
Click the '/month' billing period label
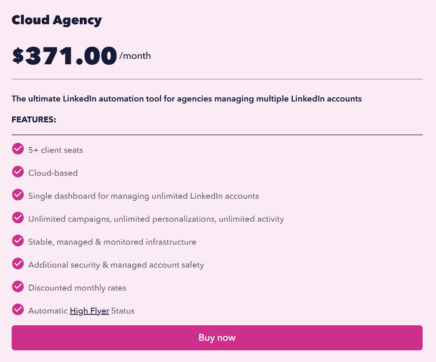135,56
